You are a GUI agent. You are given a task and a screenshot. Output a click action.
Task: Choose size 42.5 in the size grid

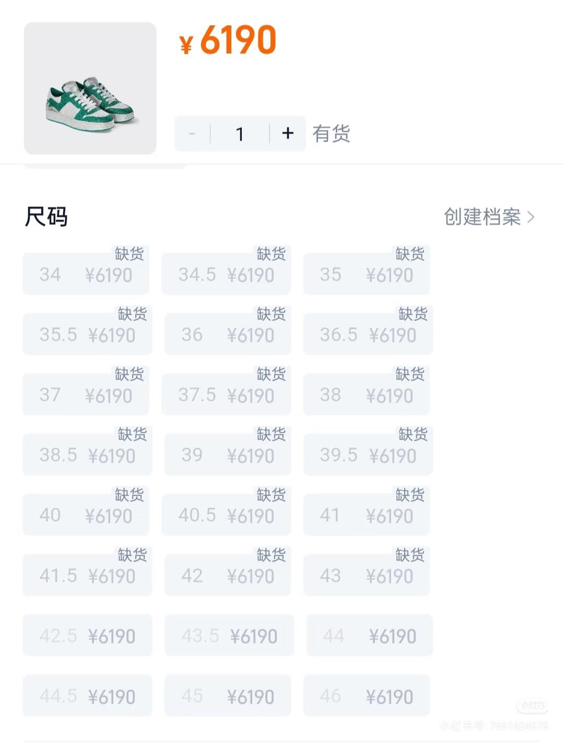88,635
